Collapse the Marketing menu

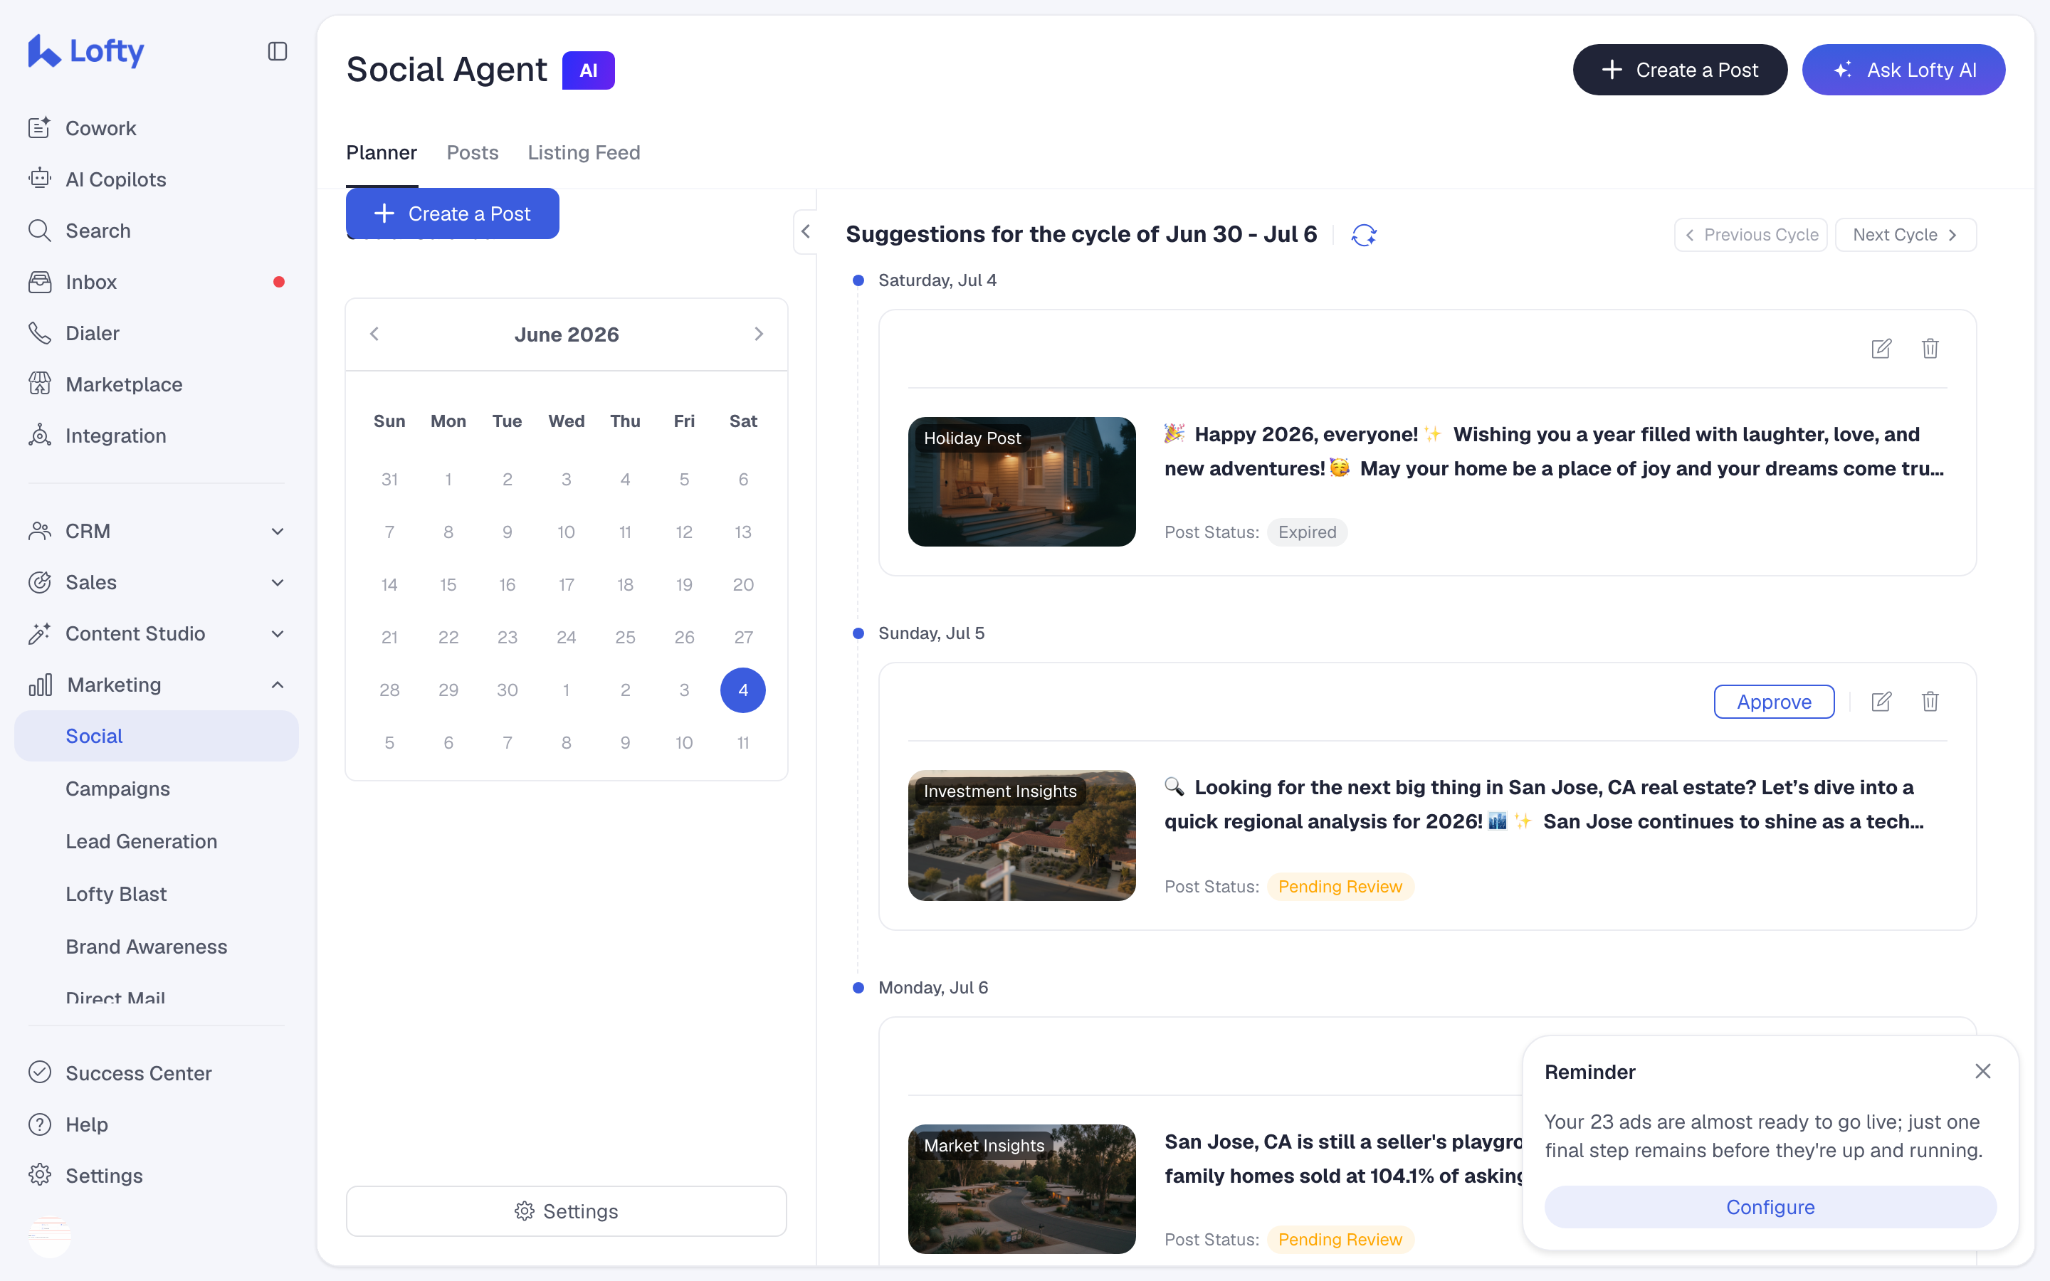[157, 685]
